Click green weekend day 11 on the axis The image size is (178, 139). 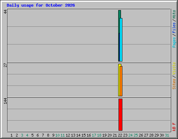[x=63, y=135]
